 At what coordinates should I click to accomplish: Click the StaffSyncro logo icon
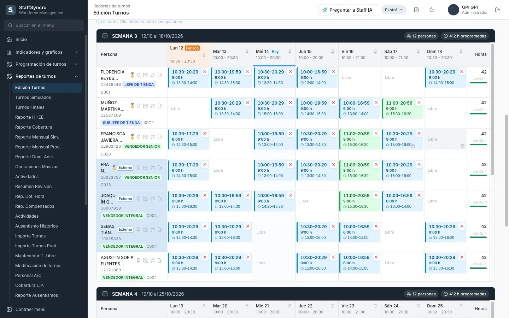11,10
